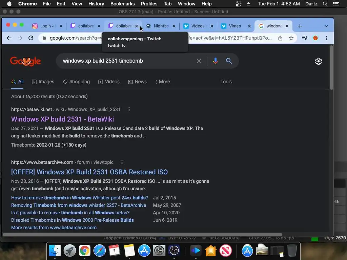Open Control Center in the menu bar
The width and height of the screenshot is (347, 260).
point(336,4)
